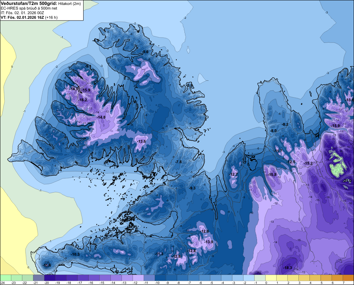Image resolution: width=354 pixels, height=285 pixels.
Task: Select the -9.6 temperature label on map
Action: click(x=145, y=52)
